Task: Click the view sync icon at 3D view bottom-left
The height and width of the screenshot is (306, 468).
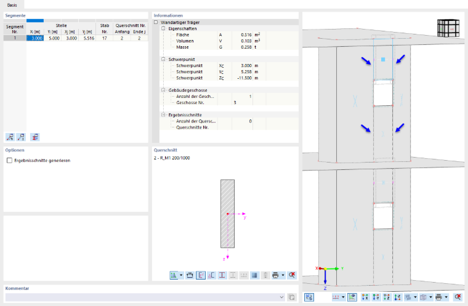Action: (309, 297)
